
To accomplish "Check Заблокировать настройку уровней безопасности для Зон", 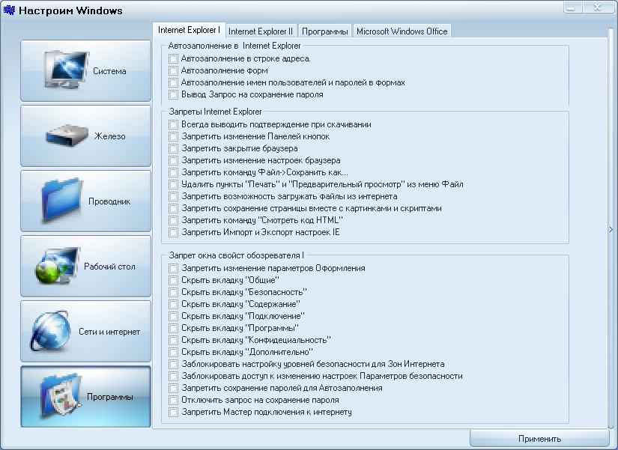I will coord(173,364).
